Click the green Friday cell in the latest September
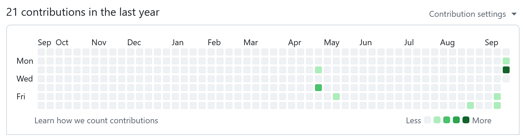This screenshot has height=138, width=523. coord(497,97)
